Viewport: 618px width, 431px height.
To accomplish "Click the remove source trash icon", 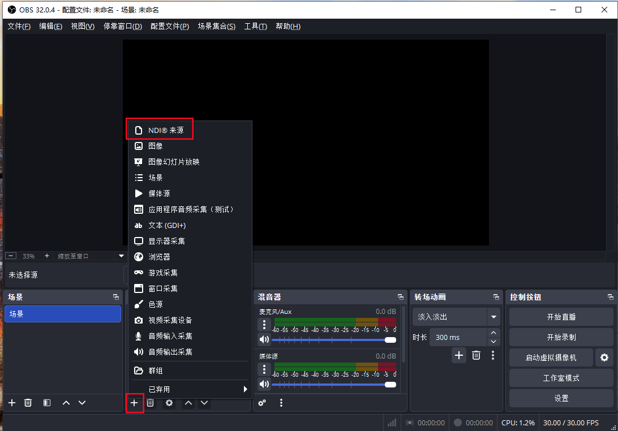I will tap(151, 403).
